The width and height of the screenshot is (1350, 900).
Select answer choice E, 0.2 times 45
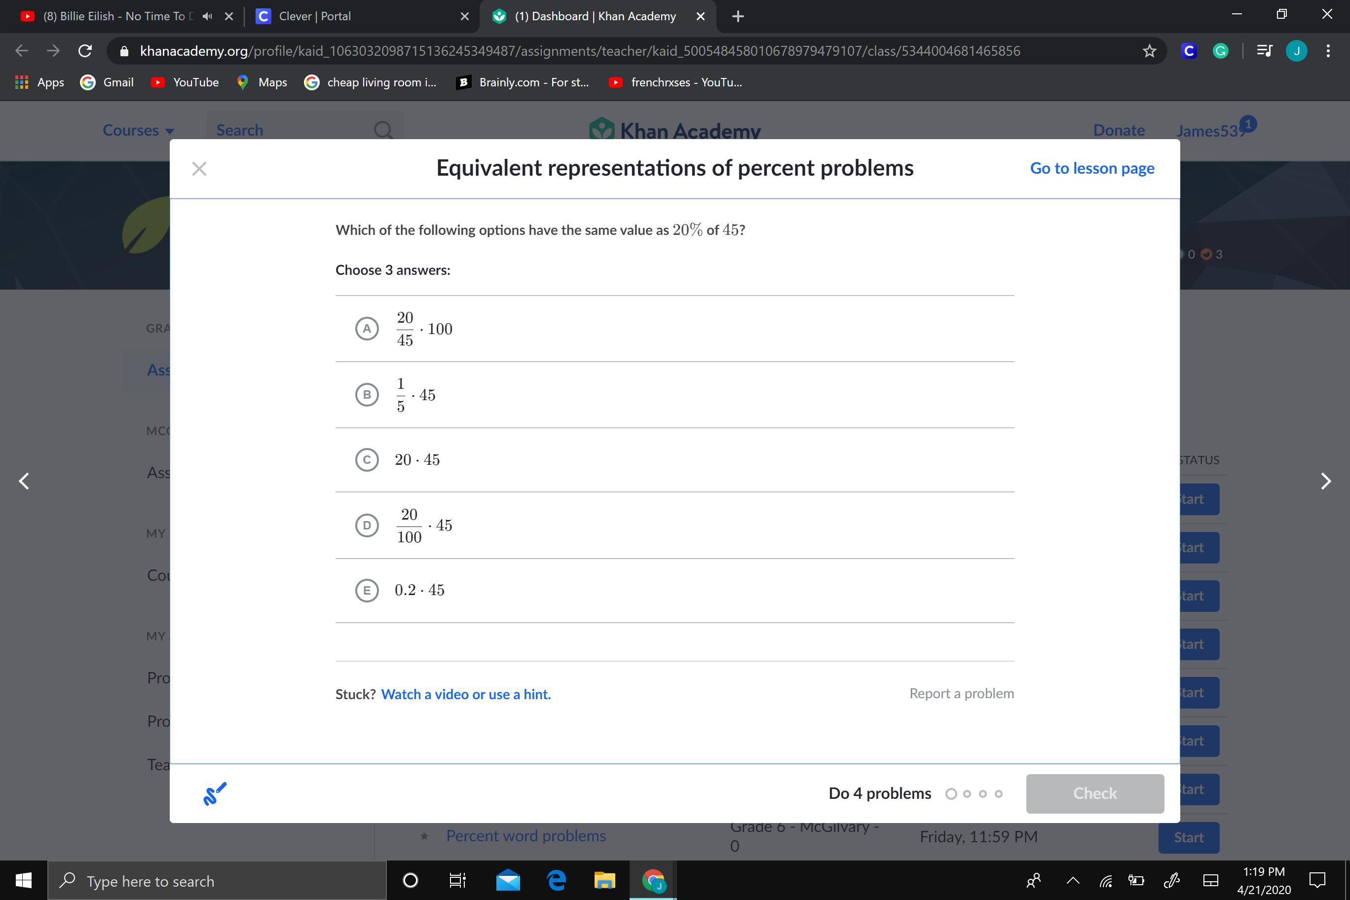click(x=367, y=591)
